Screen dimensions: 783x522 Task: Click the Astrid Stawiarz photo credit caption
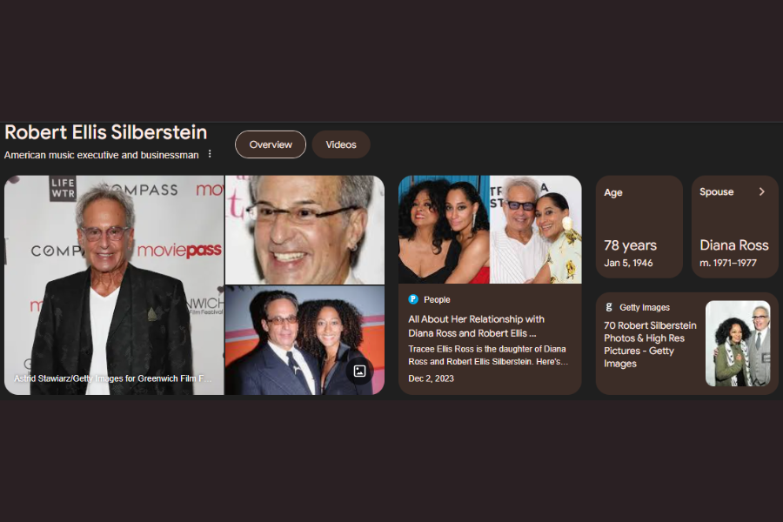[x=113, y=378]
